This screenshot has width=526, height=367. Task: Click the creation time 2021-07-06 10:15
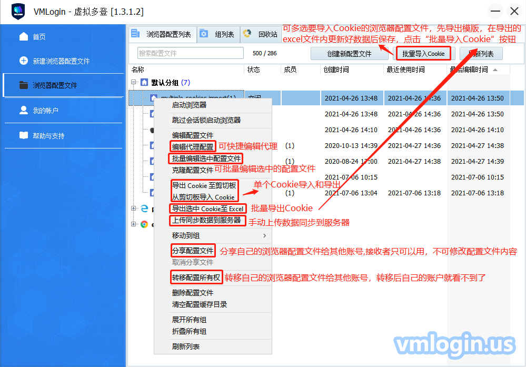click(x=351, y=177)
